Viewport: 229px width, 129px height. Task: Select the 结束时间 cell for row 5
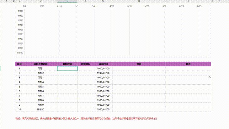tap(103, 87)
